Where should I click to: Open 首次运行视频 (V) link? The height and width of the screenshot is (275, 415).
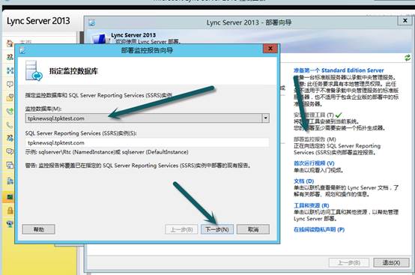pyautogui.click(x=314, y=163)
